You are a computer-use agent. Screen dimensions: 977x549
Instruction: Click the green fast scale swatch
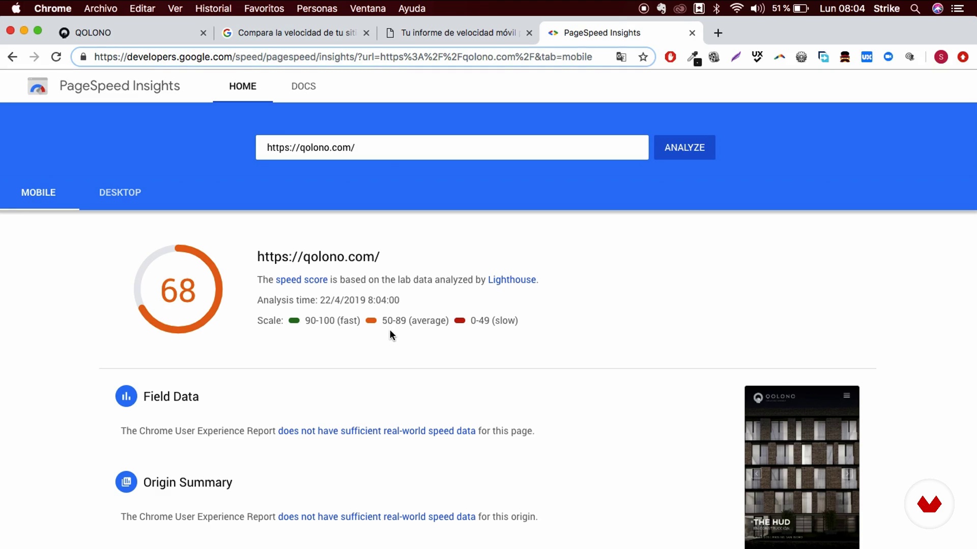click(x=294, y=321)
